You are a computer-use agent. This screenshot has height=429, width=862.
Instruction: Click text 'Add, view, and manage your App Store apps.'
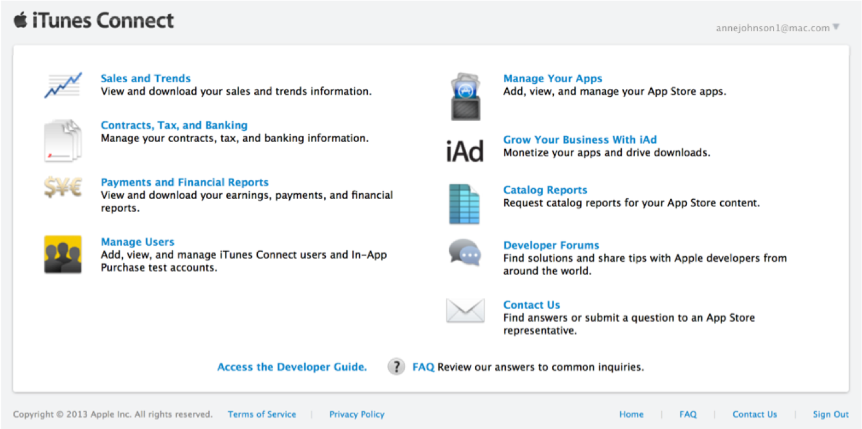pos(615,91)
